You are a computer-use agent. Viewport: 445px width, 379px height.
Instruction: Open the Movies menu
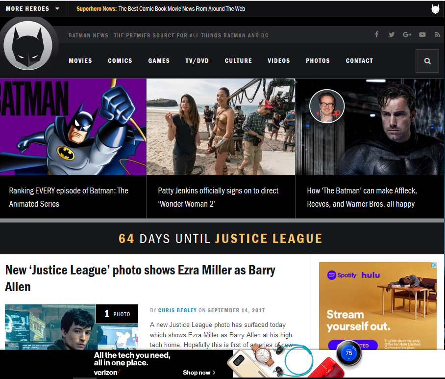click(80, 61)
